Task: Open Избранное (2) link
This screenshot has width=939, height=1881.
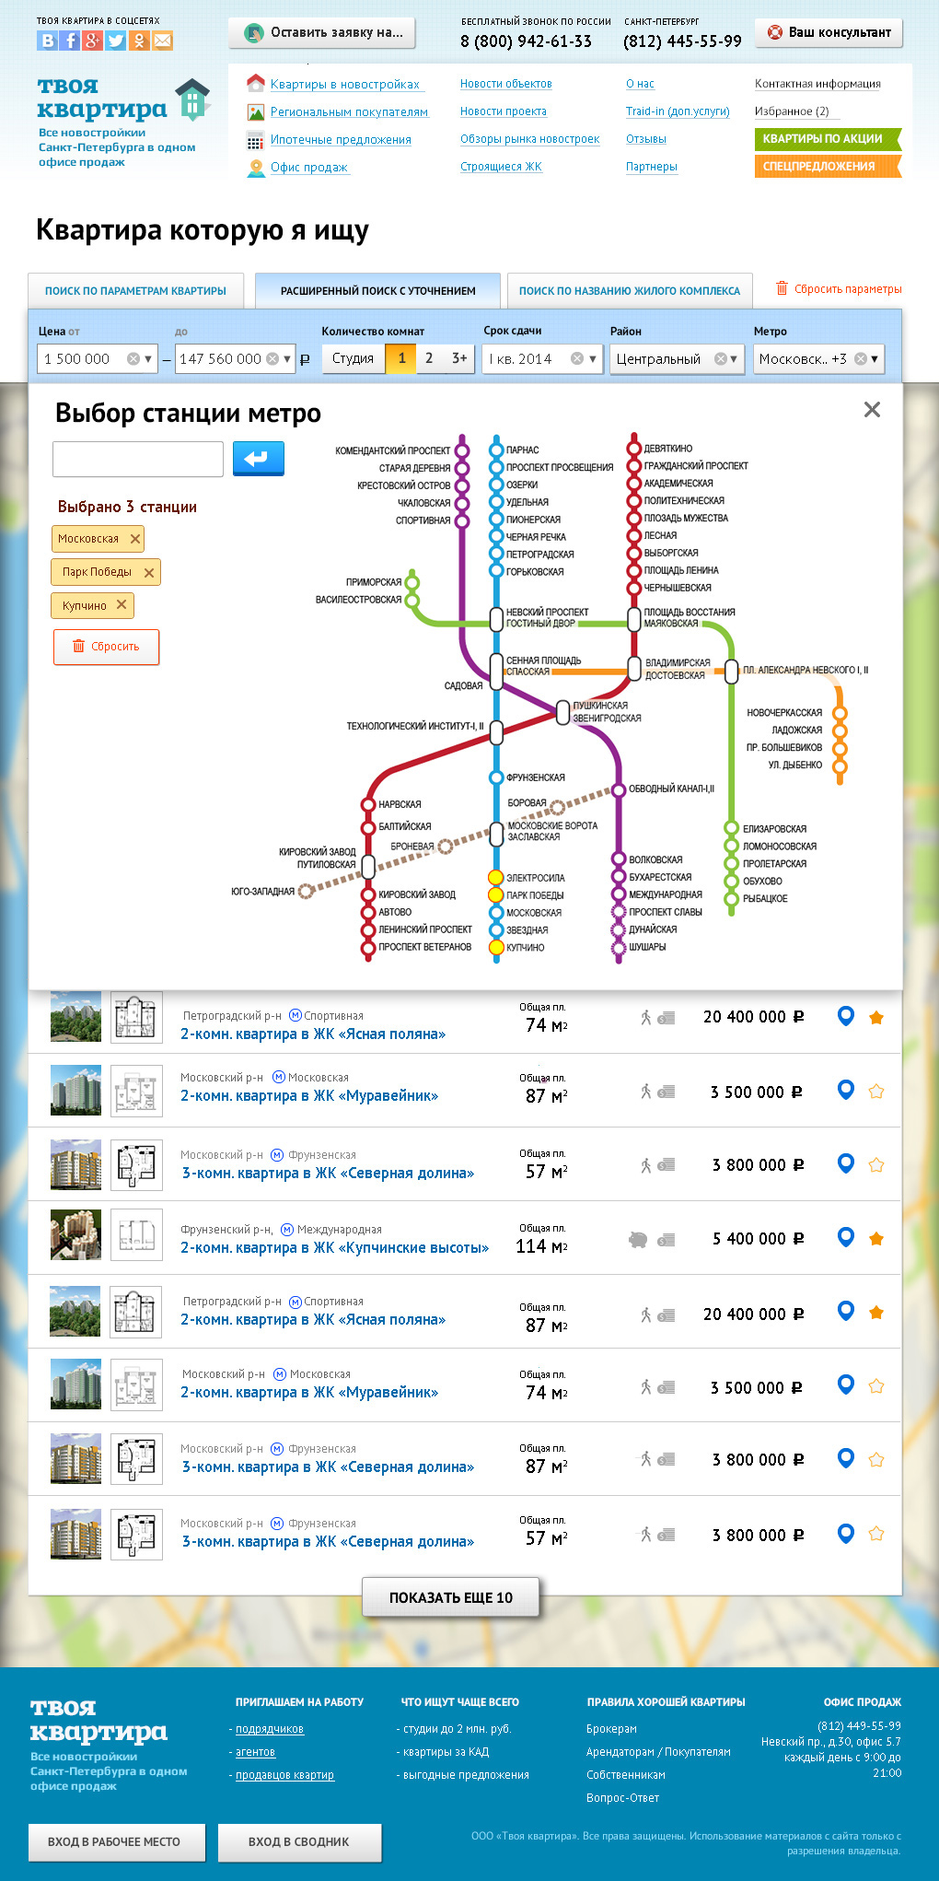Action: 792,111
